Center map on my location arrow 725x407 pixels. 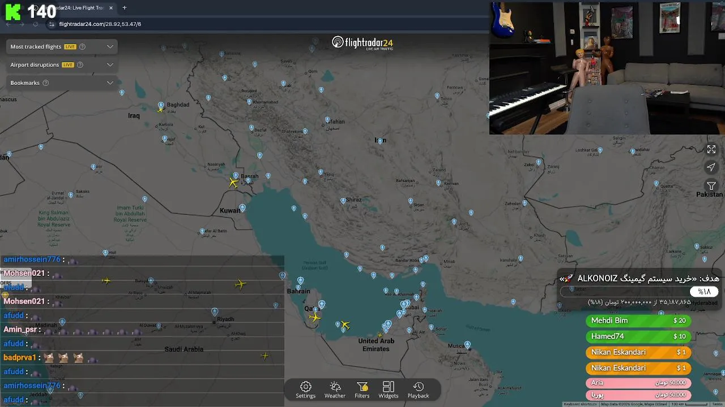(711, 167)
